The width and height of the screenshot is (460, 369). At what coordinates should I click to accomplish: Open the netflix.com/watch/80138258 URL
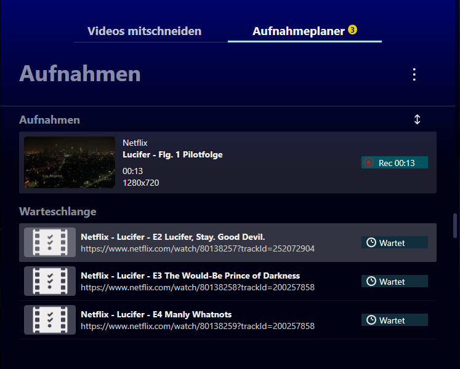click(198, 288)
